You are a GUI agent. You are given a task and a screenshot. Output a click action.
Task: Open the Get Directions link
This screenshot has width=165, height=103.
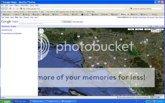point(5,26)
